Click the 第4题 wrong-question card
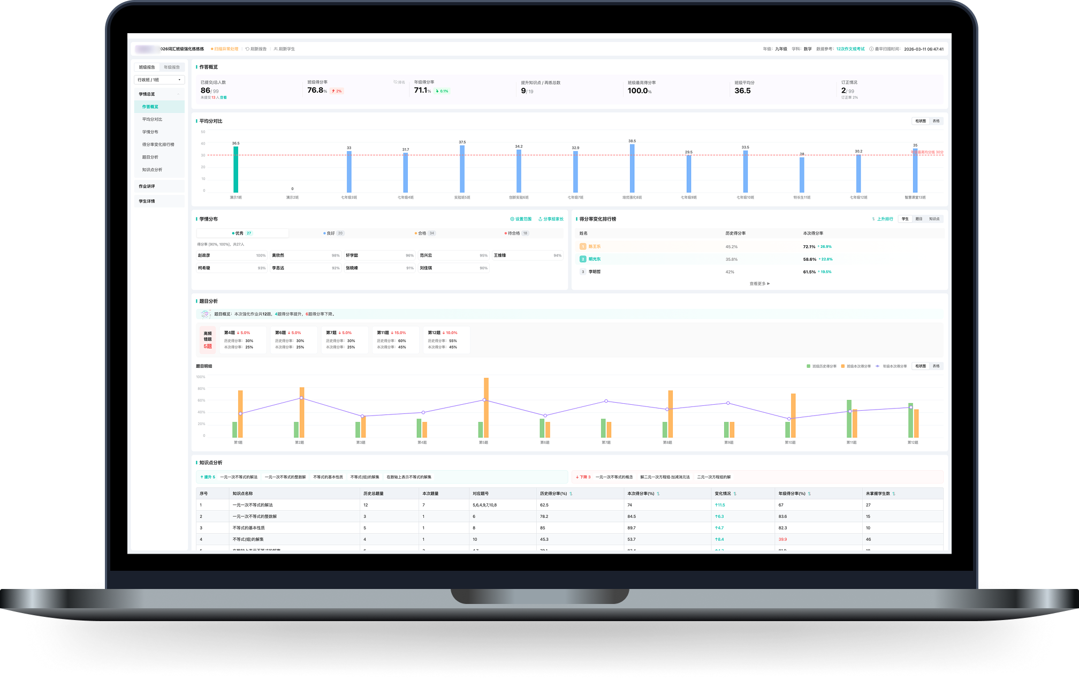This screenshot has width=1079, height=680. point(244,340)
